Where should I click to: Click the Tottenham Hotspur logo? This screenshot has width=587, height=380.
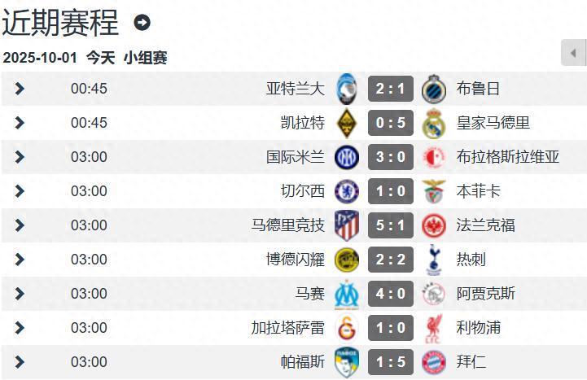tap(434, 260)
